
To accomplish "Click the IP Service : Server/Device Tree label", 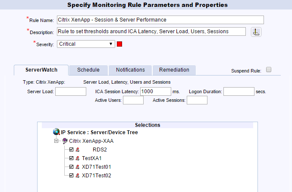I will pyautogui.click(x=99, y=132).
